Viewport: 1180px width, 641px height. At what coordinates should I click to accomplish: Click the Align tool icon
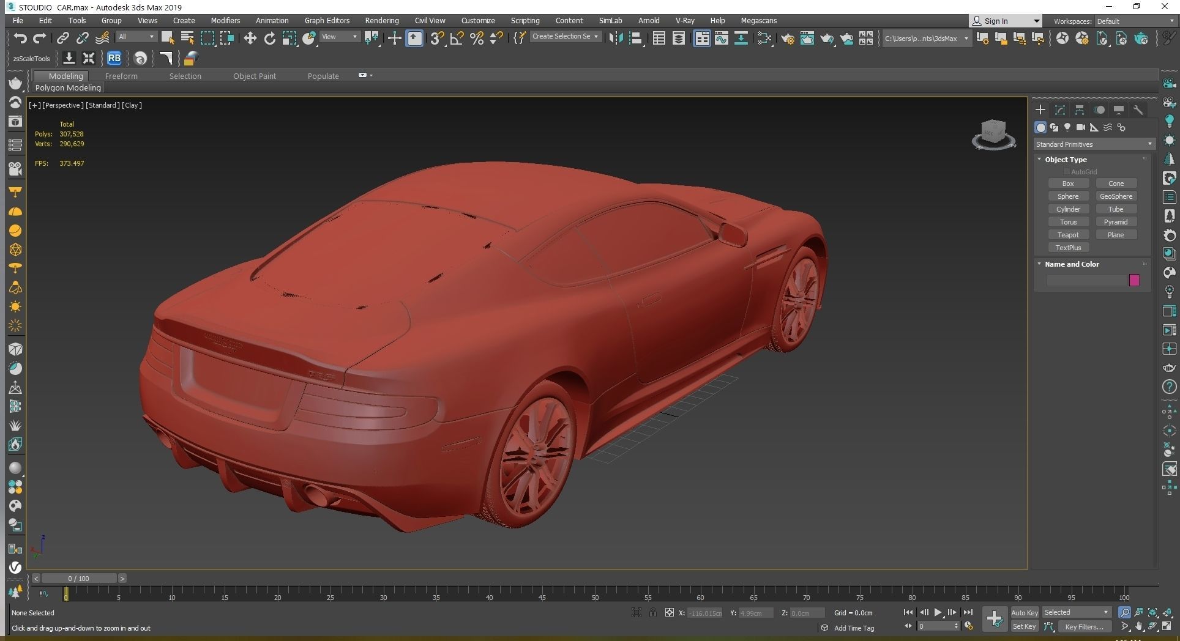pos(635,39)
